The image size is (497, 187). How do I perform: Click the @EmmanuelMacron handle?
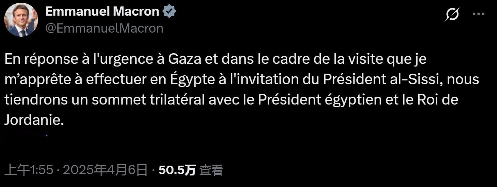(104, 29)
